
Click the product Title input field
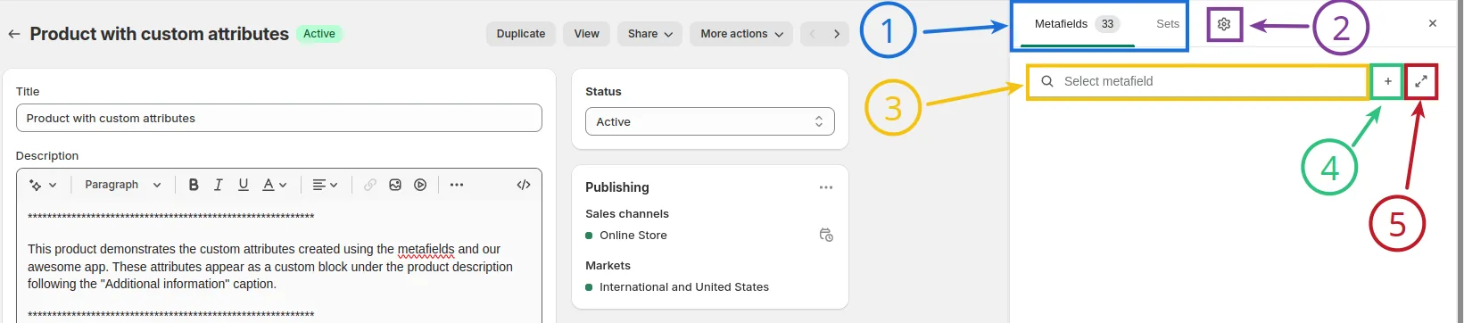279,118
